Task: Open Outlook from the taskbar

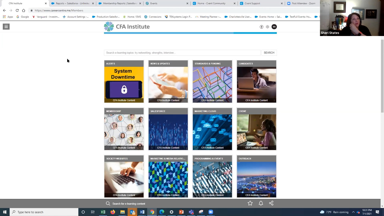Action: pyautogui.click(x=132, y=212)
